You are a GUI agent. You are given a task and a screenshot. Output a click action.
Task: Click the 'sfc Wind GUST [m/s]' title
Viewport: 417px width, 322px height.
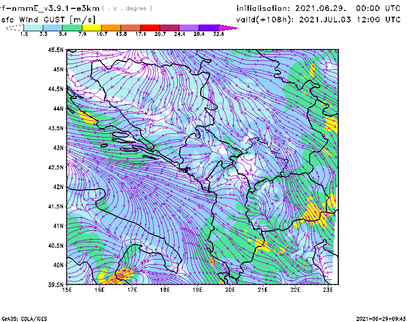point(48,20)
